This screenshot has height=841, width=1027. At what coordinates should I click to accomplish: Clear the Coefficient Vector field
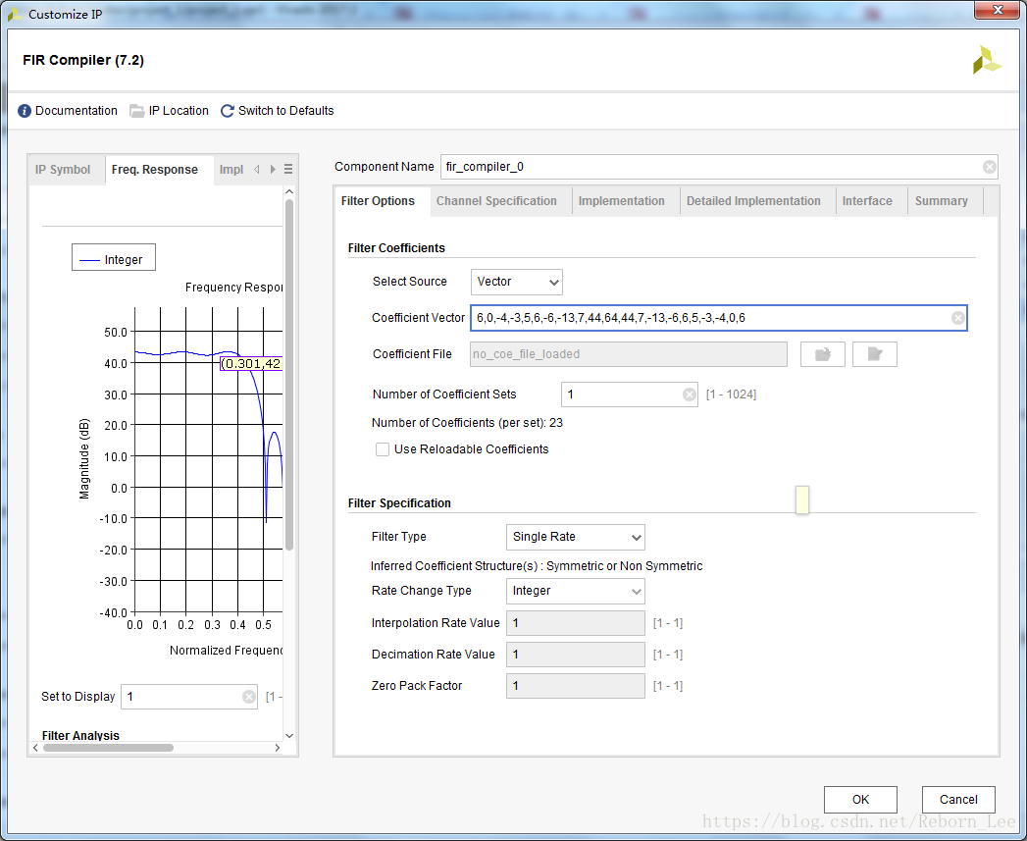tap(957, 318)
